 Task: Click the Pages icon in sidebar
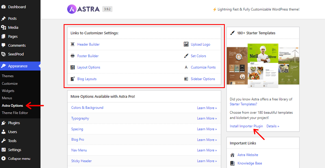(4, 36)
